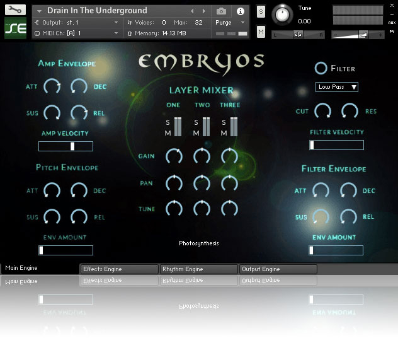This screenshot has width=398, height=338.
Task: Open the Low Pass filter type dropdown
Action: pyautogui.click(x=336, y=87)
